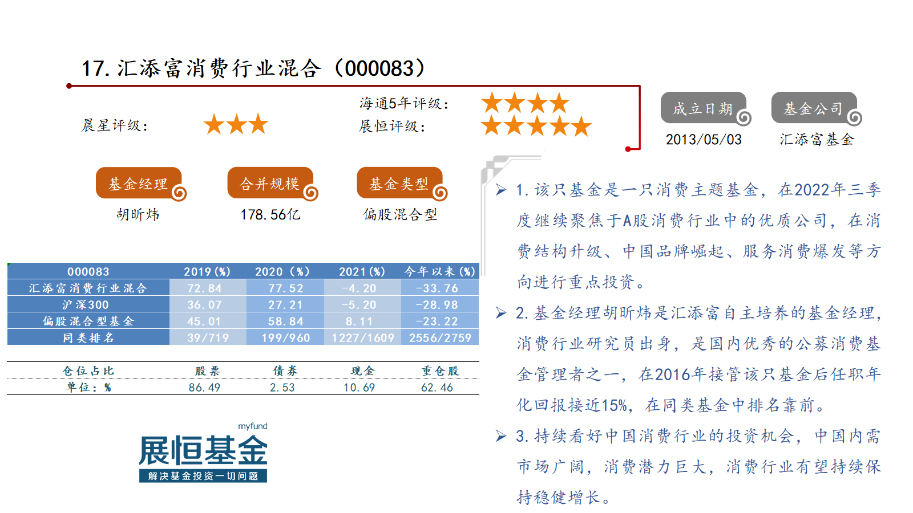Click the first bullet arrow before 该只基金
Image resolution: width=913 pixels, height=513 pixels.
pyautogui.click(x=501, y=190)
